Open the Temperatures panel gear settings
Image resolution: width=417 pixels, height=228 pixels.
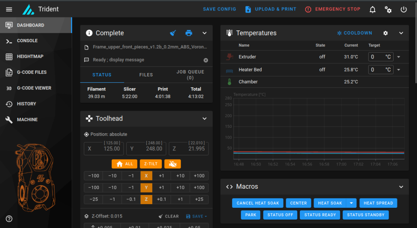pyautogui.click(x=385, y=33)
